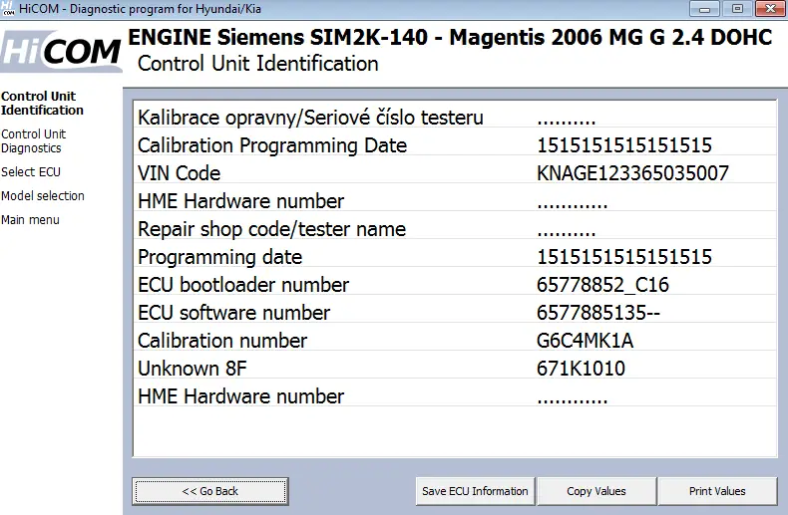Go to Select ECU in sidebar
This screenshot has height=515, width=788.
[x=31, y=171]
